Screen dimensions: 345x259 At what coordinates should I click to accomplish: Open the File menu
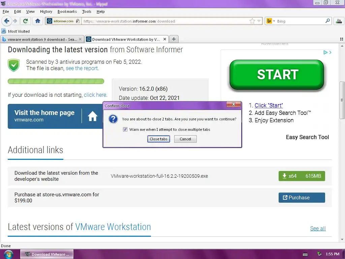click(x=6, y=11)
